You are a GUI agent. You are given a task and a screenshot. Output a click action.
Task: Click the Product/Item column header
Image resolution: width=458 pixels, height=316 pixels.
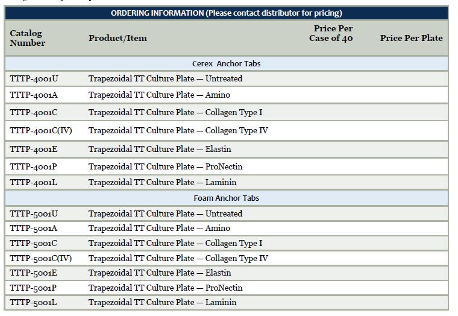(118, 38)
